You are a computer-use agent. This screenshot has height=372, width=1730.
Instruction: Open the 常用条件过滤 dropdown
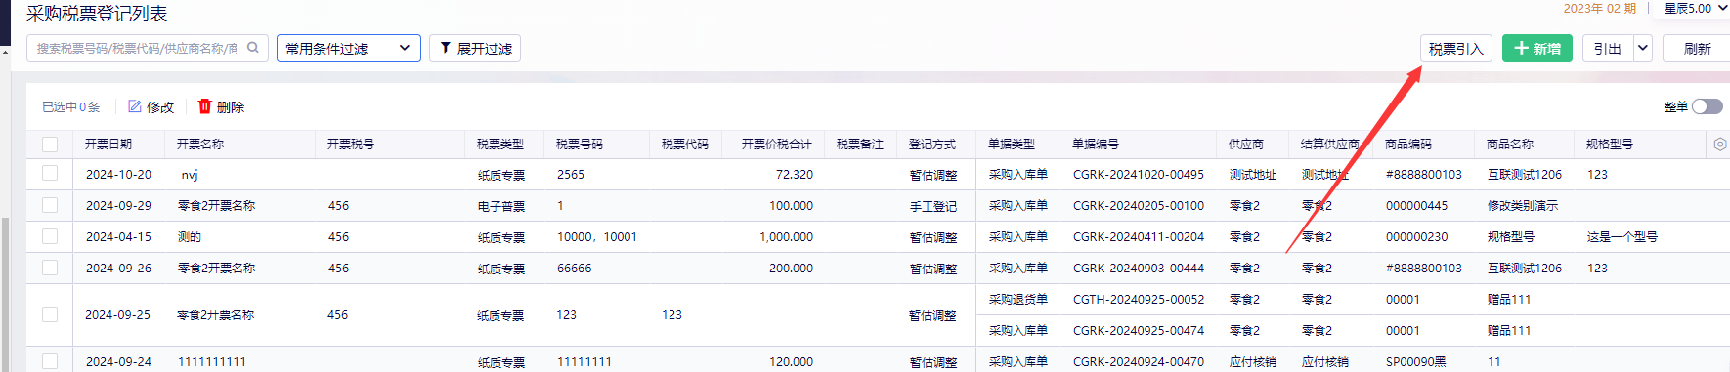(x=349, y=48)
